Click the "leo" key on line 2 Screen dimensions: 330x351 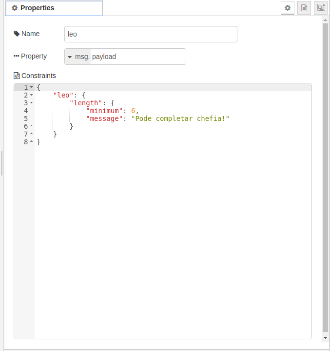pos(63,95)
